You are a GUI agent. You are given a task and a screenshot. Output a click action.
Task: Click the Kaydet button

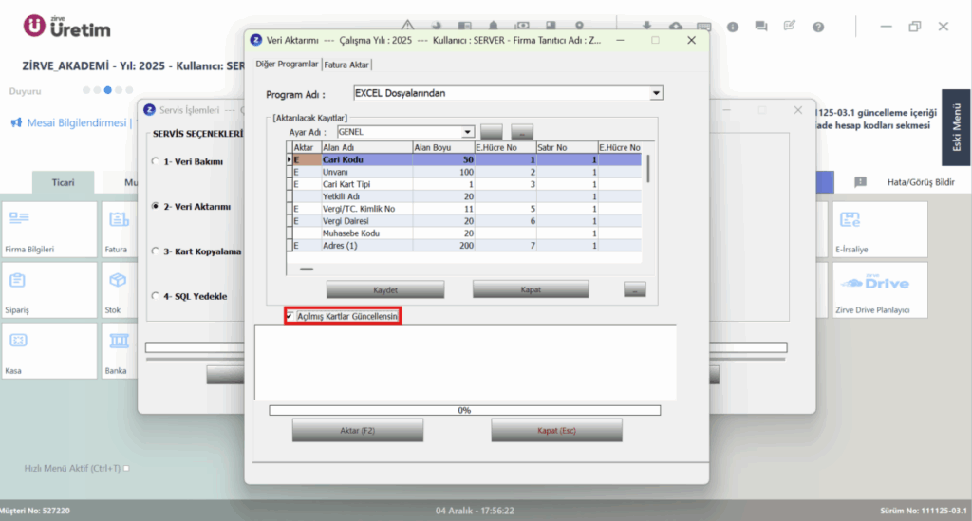[x=385, y=290]
